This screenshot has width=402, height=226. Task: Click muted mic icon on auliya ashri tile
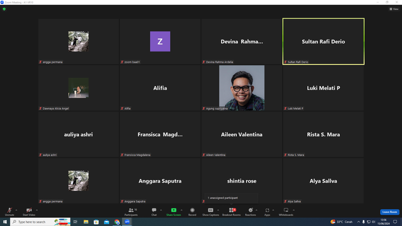[40, 155]
